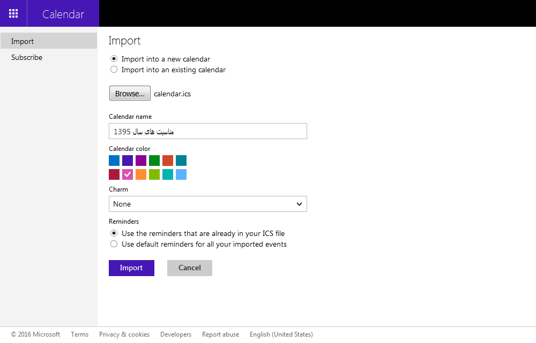536x343 pixels.
Task: Open the Charm dropdown showing None
Action: [208, 204]
